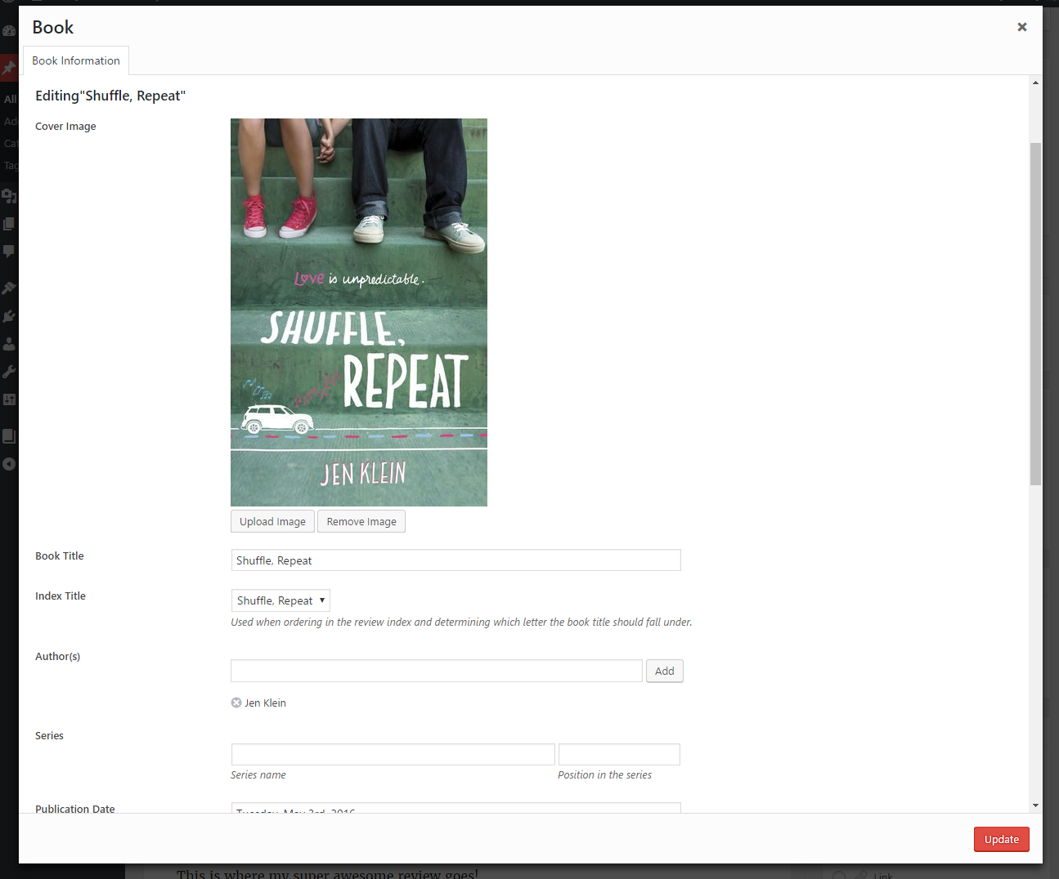
Task: Close the Book dialog with X
Action: tap(1021, 27)
